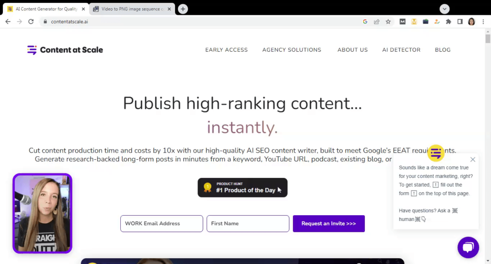Close the AI Content Generator tab
491x264 pixels.
[x=83, y=9]
